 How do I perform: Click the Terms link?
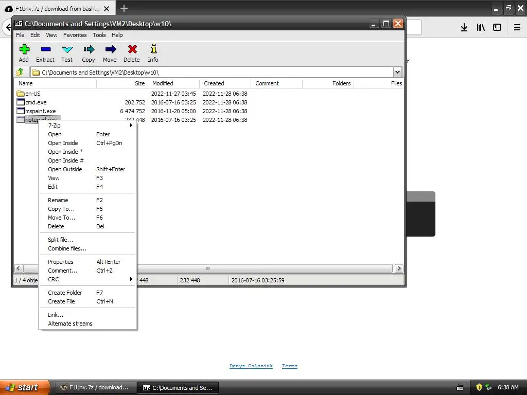(x=289, y=366)
